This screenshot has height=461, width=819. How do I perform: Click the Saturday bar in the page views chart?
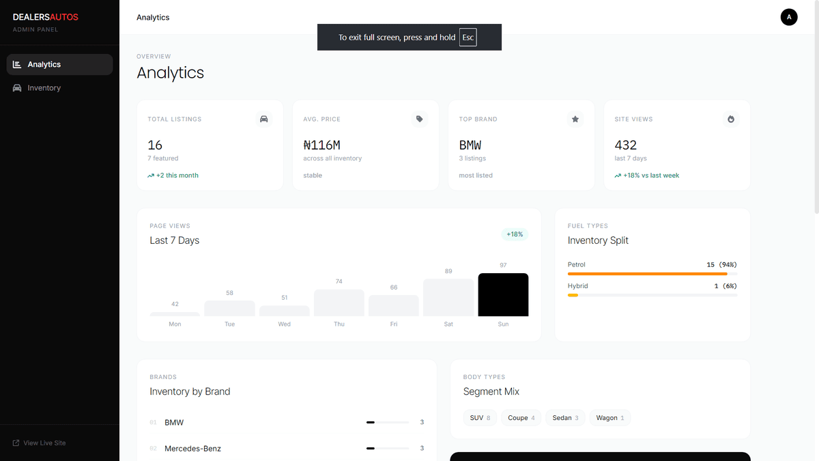(x=448, y=297)
